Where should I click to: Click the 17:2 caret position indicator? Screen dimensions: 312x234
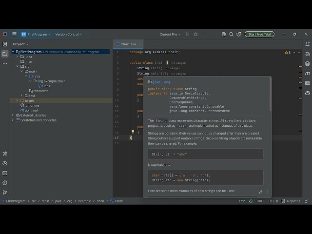tap(242, 201)
